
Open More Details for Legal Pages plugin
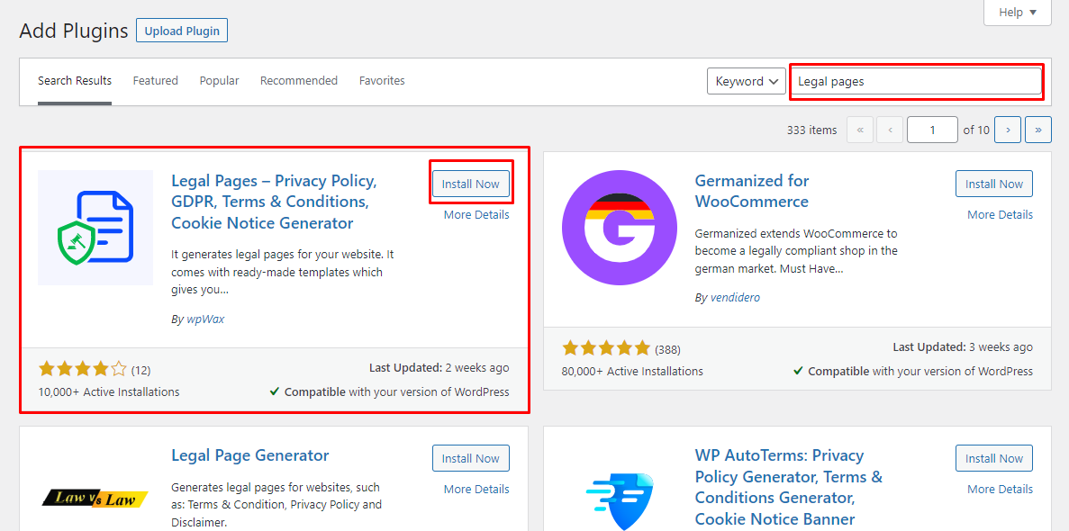(x=476, y=215)
